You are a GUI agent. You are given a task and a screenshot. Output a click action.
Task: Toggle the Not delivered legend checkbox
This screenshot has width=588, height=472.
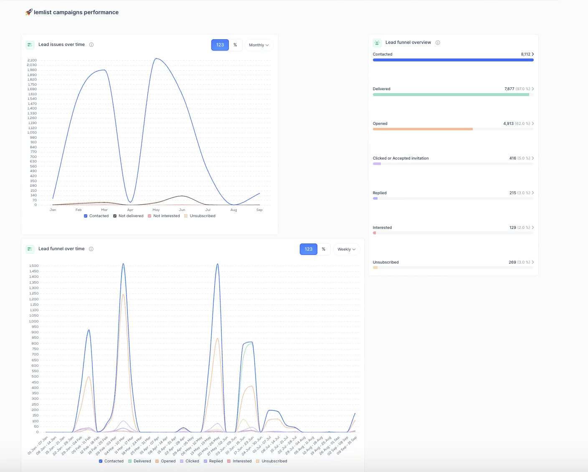[115, 216]
